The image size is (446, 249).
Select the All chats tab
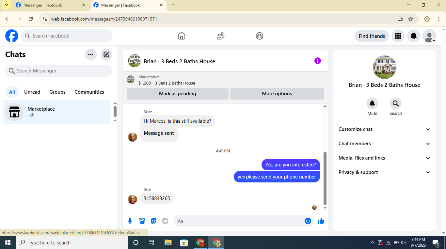[12, 92]
